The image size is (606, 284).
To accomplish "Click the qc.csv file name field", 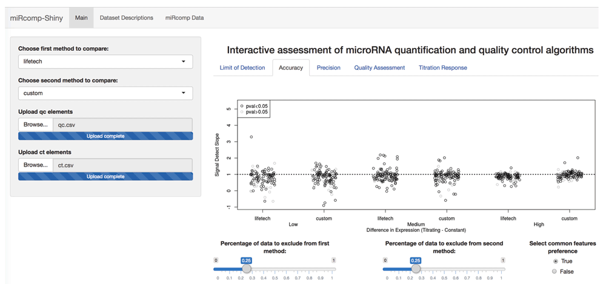I will (x=122, y=125).
